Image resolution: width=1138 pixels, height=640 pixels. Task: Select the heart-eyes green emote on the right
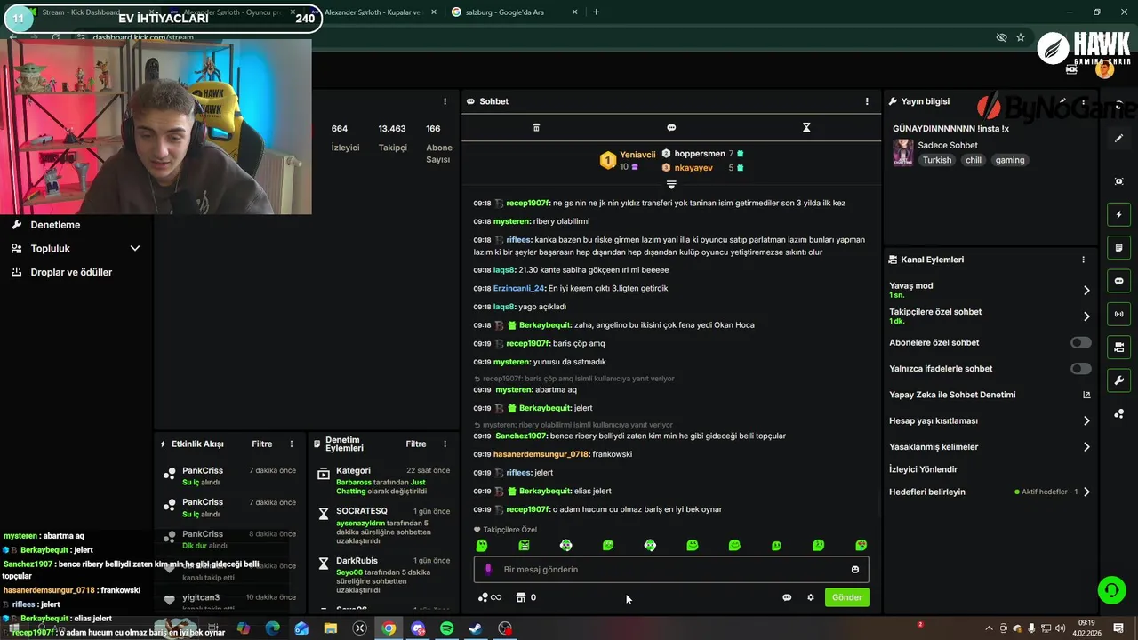click(x=861, y=545)
